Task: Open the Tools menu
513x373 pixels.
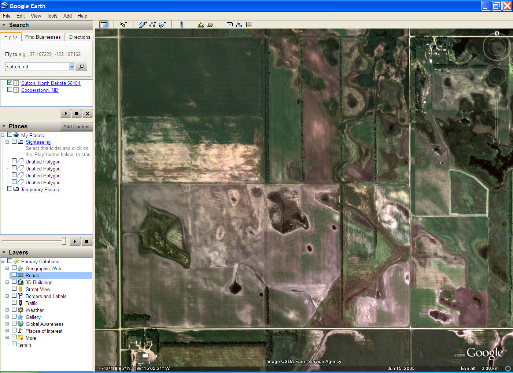Action: pos(52,16)
